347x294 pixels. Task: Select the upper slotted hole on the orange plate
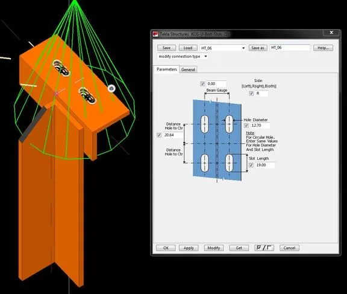pos(61,68)
